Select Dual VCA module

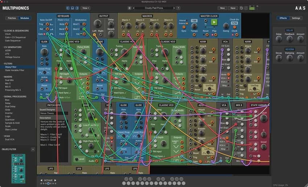[x=9, y=139]
